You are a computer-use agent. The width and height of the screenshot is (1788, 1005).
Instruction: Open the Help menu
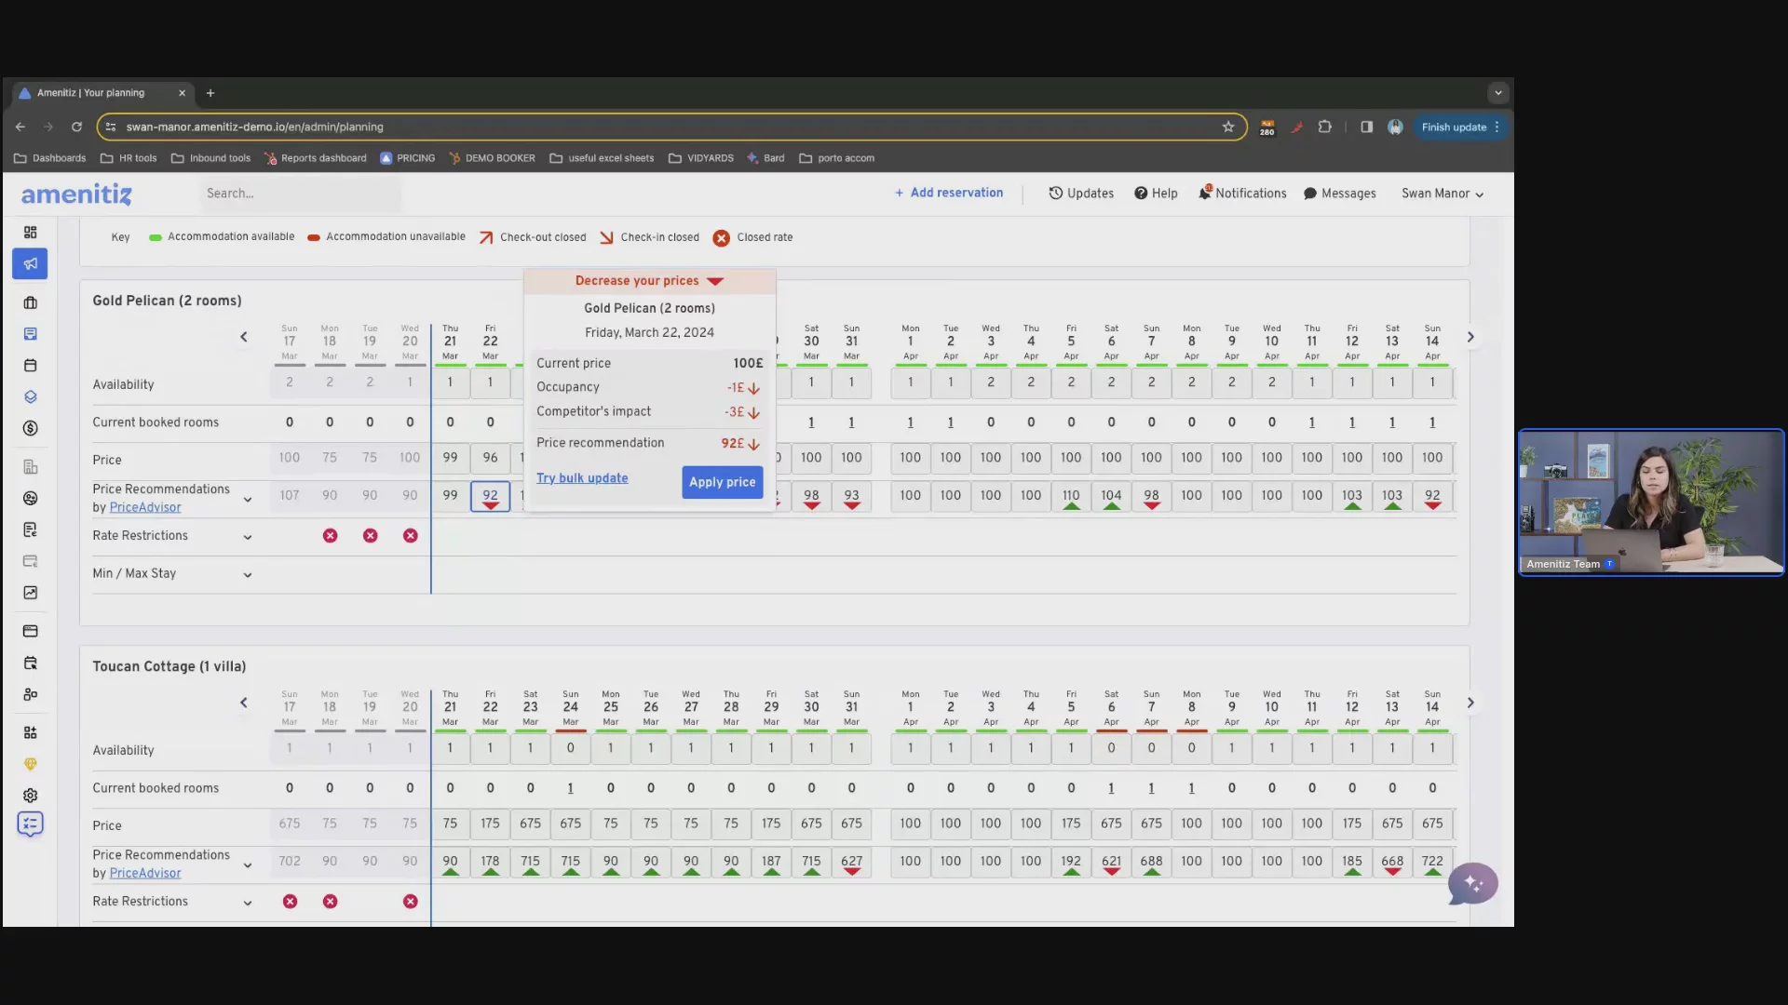tap(1156, 194)
